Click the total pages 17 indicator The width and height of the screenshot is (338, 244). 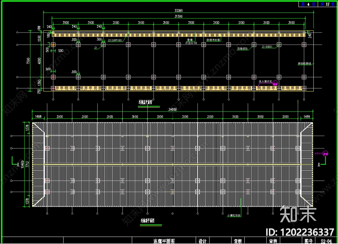(327, 4)
